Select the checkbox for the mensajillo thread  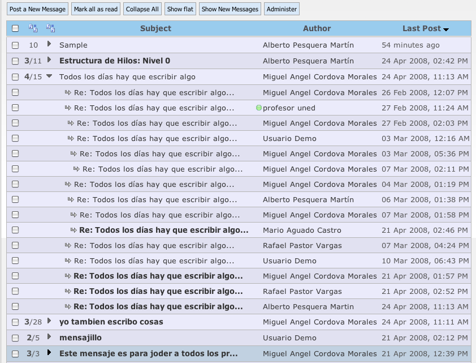tap(15, 338)
